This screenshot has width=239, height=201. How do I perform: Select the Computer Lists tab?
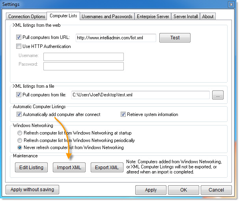[x=63, y=16]
